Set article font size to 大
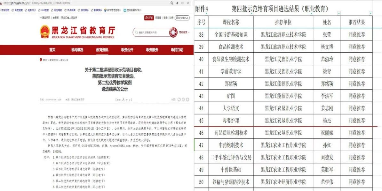The height and width of the screenshot is (191, 382). pyautogui.click(x=123, y=99)
